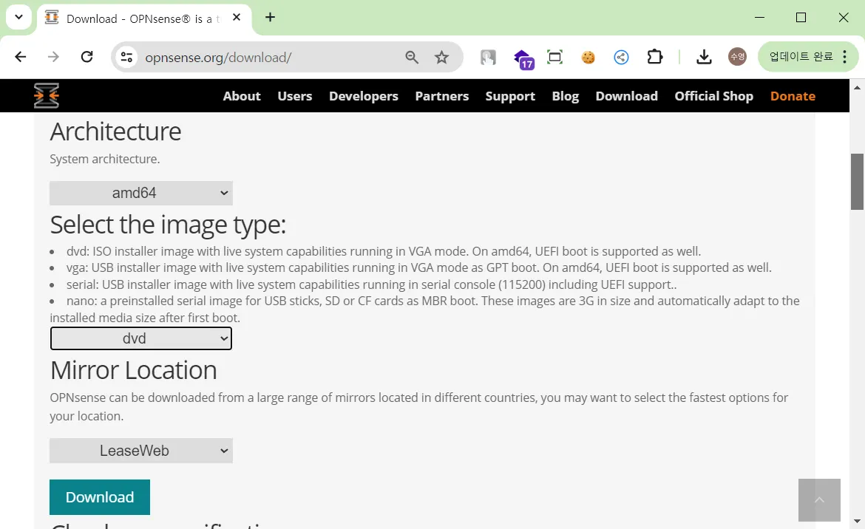Open the Mirror Location LeaseWeb dropdown
Image resolution: width=865 pixels, height=529 pixels.
pyautogui.click(x=141, y=451)
